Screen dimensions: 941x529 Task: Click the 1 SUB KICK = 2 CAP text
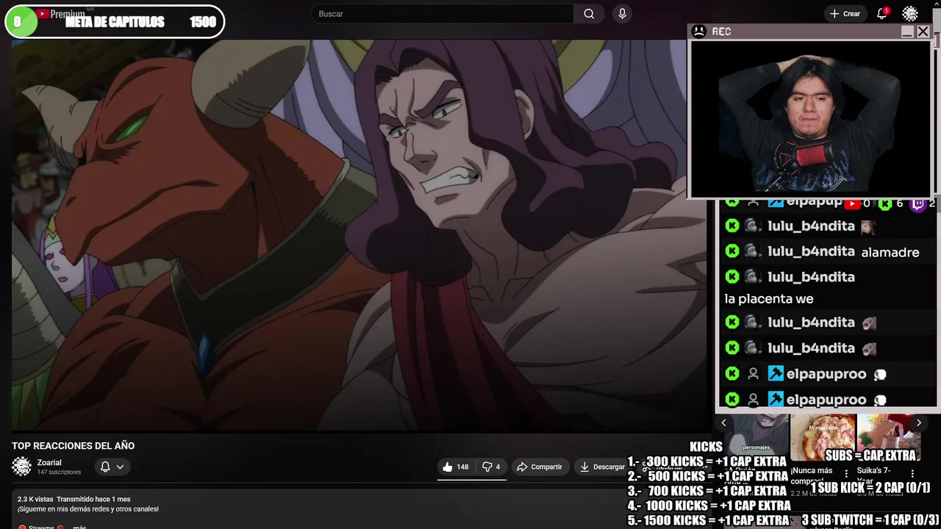tap(870, 488)
